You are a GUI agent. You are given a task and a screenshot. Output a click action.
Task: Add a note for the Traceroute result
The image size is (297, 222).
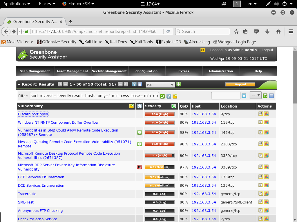(x=261, y=193)
